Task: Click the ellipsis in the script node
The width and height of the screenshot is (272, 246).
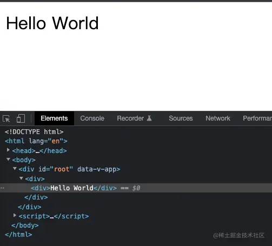Action: coord(52,217)
